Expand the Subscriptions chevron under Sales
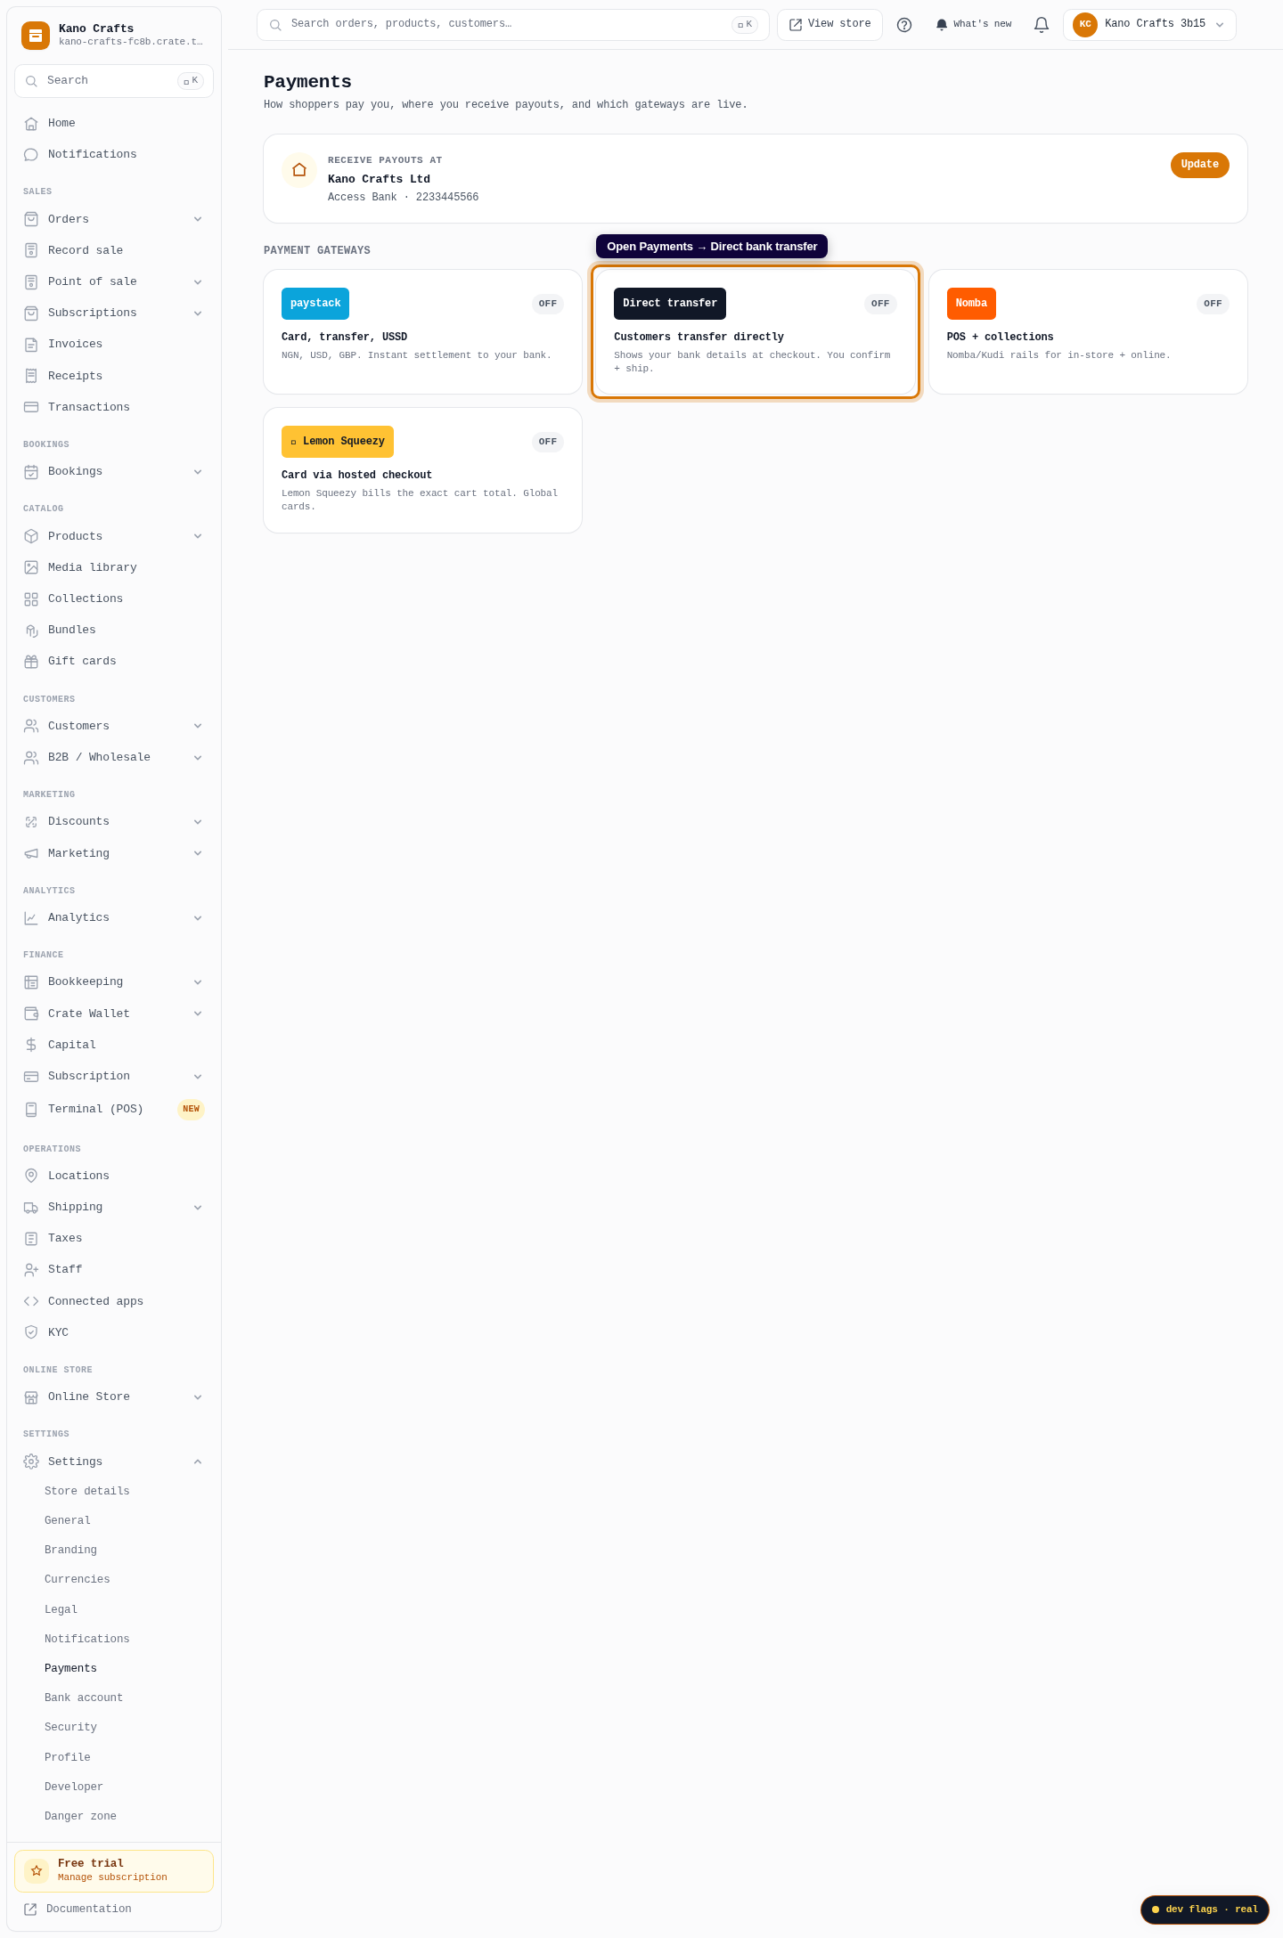 (x=198, y=313)
